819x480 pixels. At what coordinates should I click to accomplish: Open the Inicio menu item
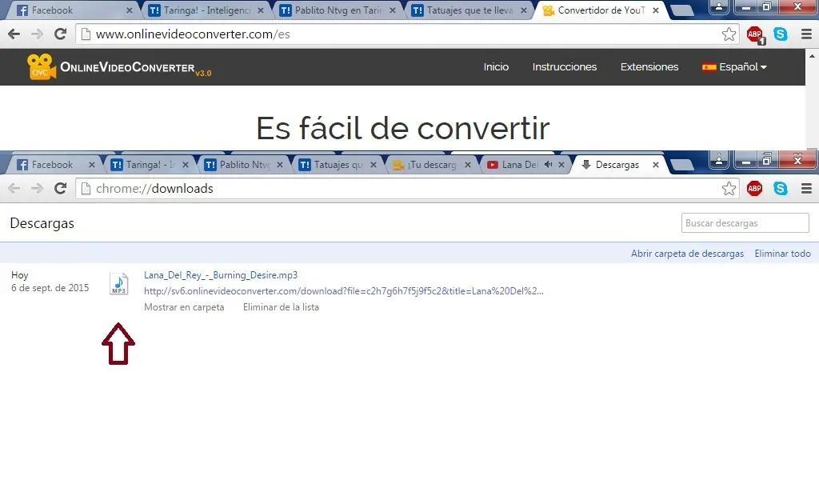coord(496,67)
